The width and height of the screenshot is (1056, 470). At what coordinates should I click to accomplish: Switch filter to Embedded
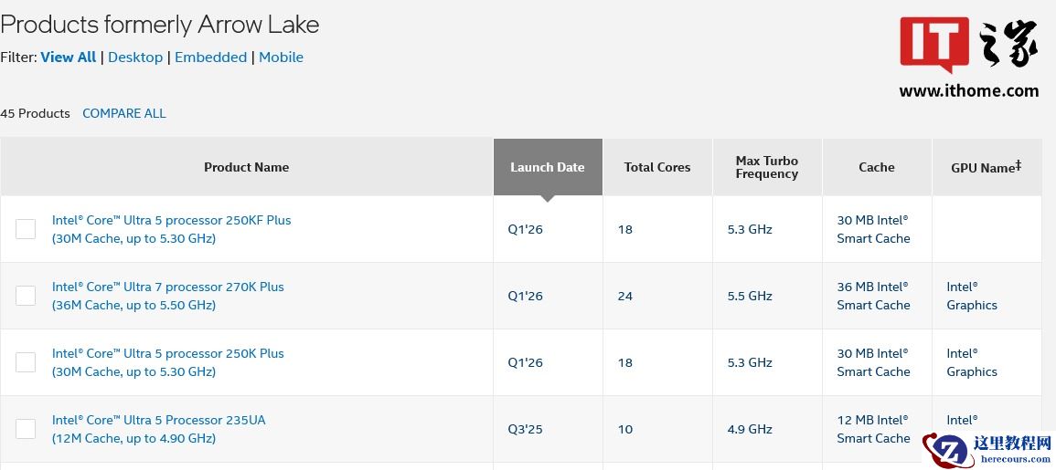point(210,57)
